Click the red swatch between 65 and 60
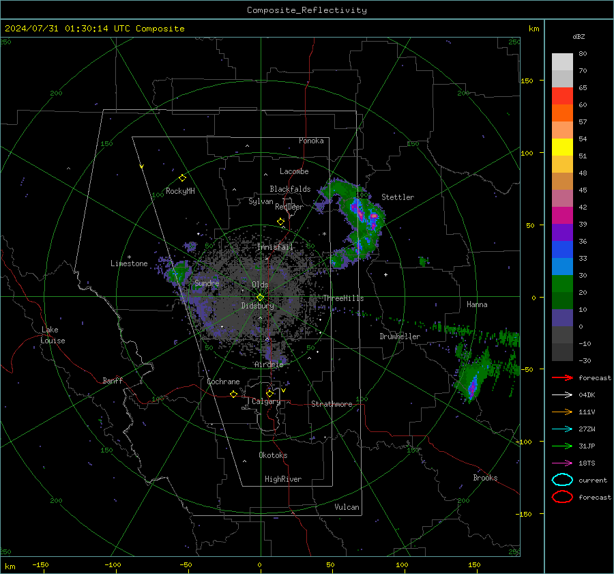The height and width of the screenshot is (574, 614). point(562,96)
